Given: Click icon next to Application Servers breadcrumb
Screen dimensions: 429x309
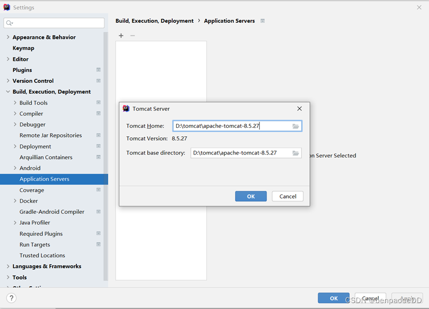Looking at the screenshot, I should tap(263, 21).
